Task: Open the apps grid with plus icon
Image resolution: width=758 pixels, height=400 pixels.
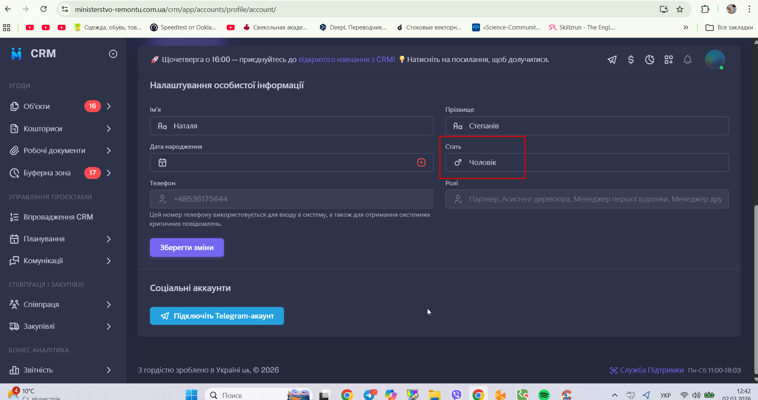Action: (669, 60)
